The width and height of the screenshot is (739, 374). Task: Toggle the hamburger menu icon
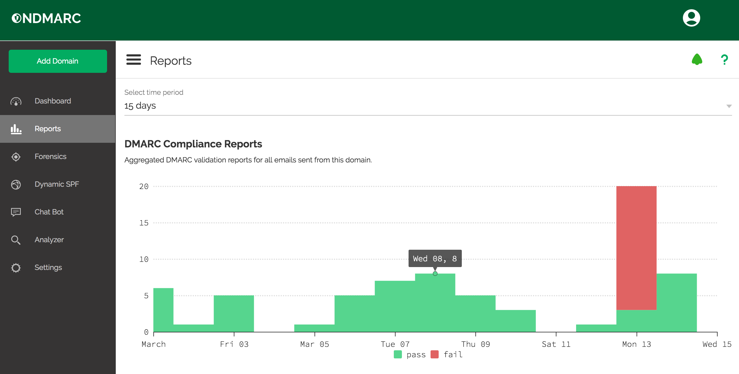pos(133,60)
